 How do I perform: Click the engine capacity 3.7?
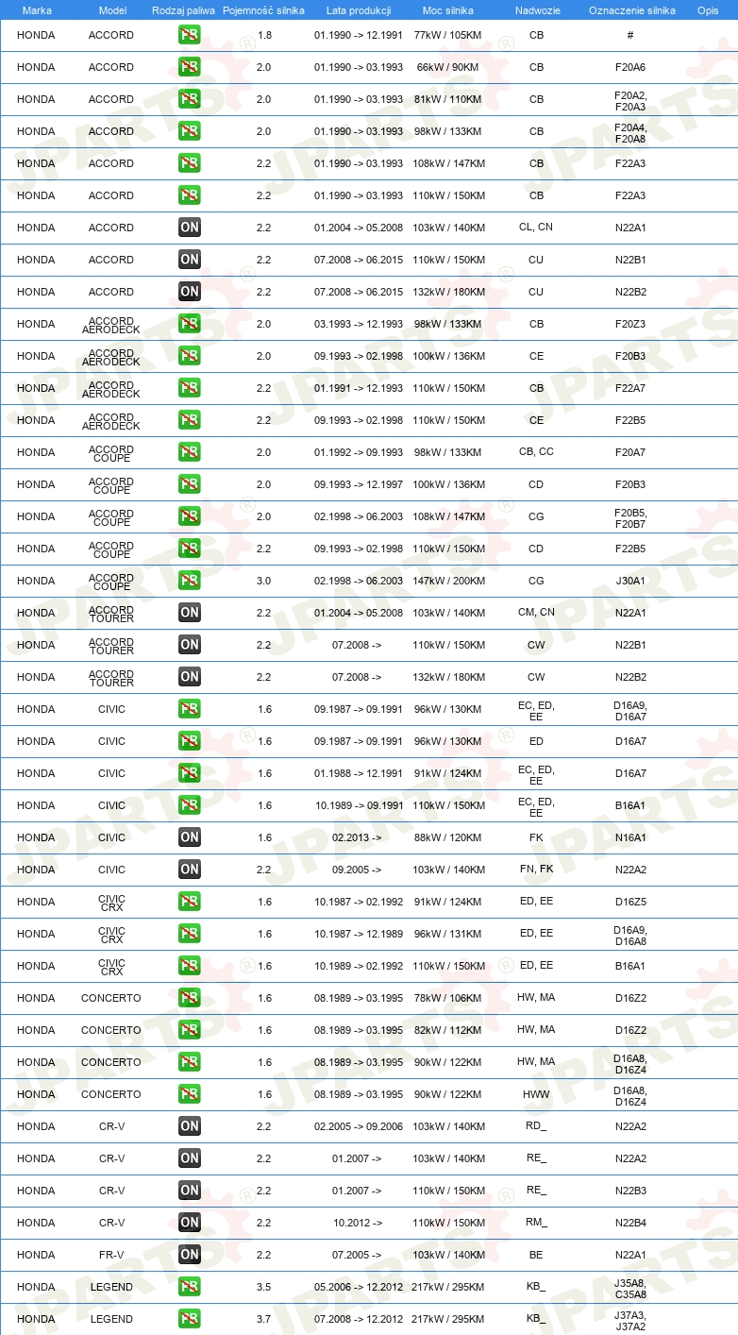tap(264, 1319)
